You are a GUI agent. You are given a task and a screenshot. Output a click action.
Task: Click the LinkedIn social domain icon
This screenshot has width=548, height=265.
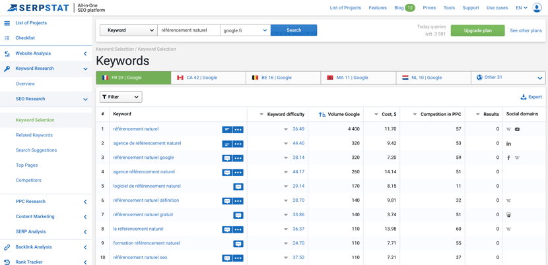508,144
